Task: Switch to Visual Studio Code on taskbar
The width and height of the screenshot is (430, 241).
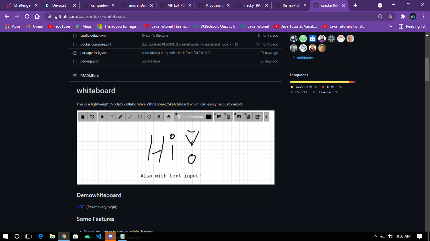Action: pos(99,236)
